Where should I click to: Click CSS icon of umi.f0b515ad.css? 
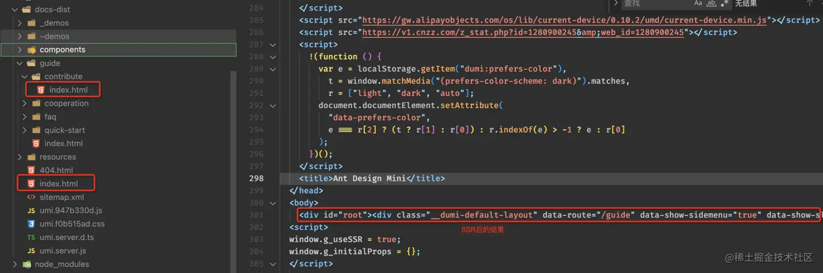click(x=31, y=224)
